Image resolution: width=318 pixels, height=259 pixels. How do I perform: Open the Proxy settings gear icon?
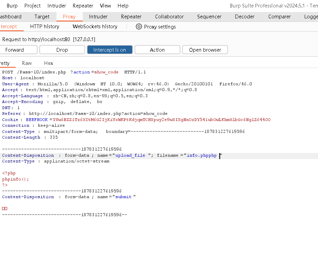139,27
